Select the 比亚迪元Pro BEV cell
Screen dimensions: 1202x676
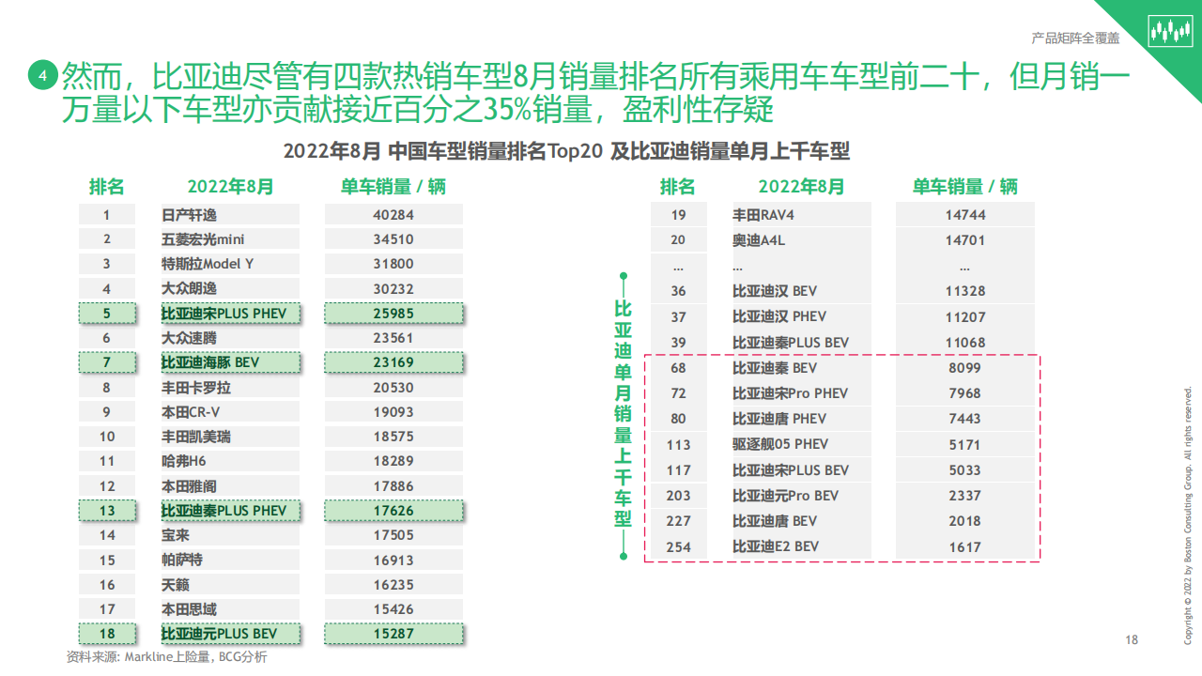coord(802,495)
